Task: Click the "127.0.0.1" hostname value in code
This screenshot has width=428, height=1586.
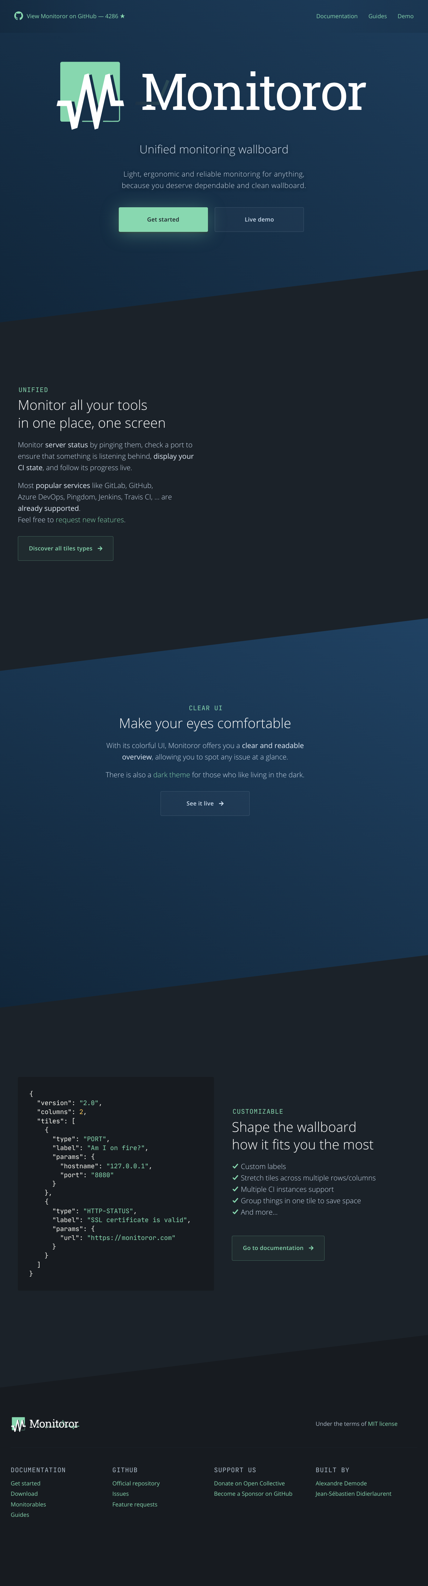Action: pyautogui.click(x=127, y=1166)
